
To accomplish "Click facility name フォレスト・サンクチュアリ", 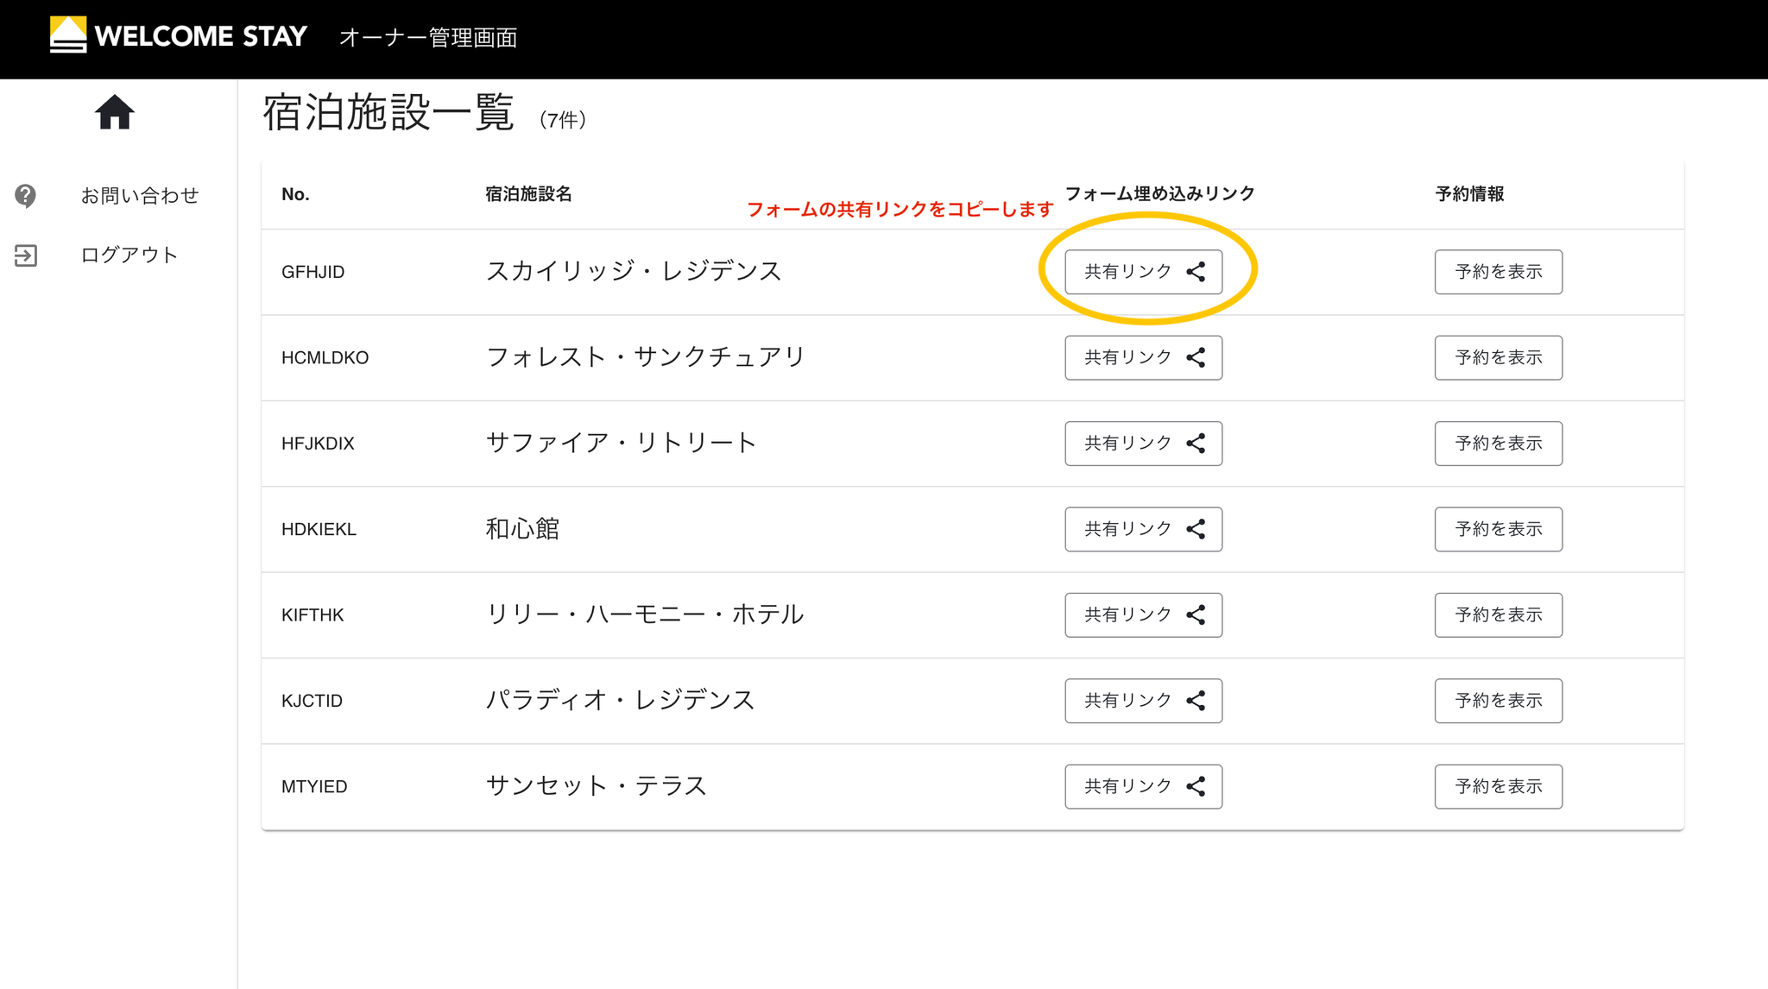I will (x=646, y=356).
